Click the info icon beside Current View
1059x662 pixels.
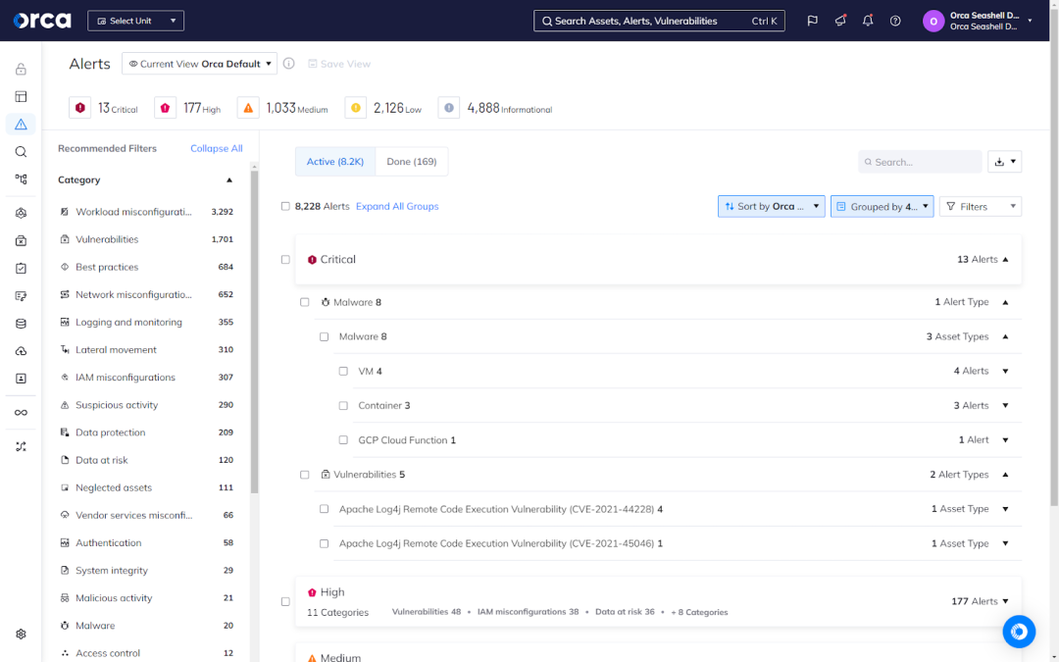pos(289,64)
